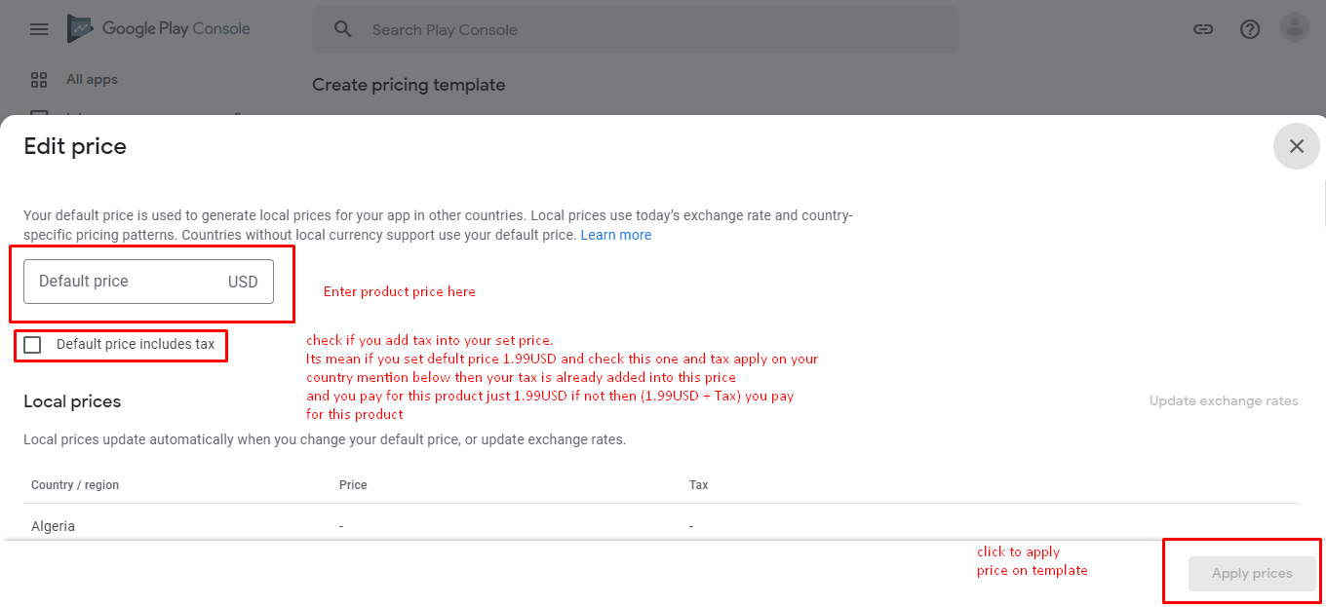Click the dialog's vertical scrollbar

pos(1323,205)
